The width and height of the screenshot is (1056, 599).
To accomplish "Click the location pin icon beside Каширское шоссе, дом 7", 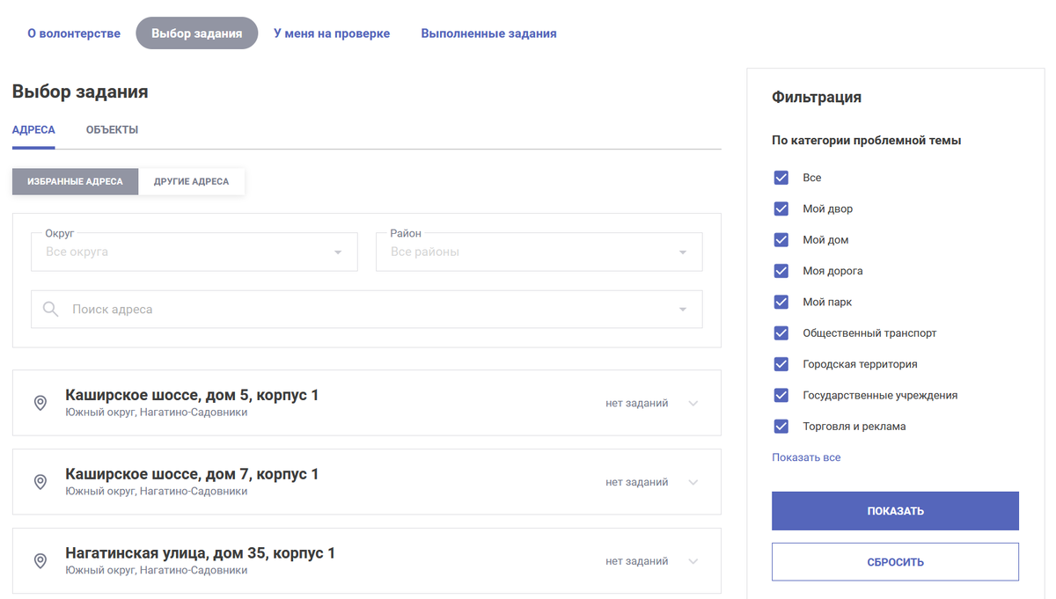I will (40, 481).
